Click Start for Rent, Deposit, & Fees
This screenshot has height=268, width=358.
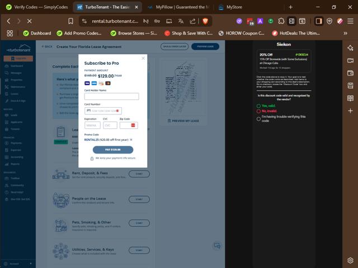(x=139, y=174)
